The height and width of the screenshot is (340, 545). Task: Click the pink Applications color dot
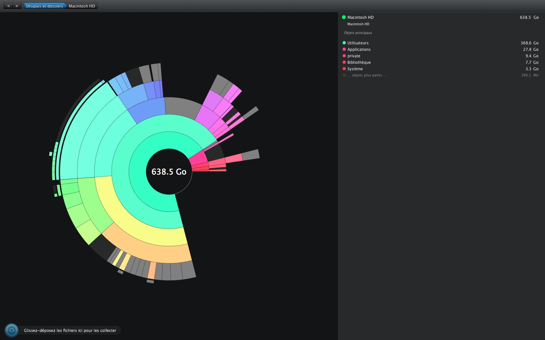click(344, 49)
